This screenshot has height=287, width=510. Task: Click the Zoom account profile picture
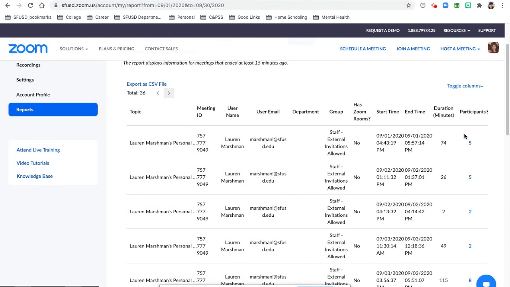493,47
